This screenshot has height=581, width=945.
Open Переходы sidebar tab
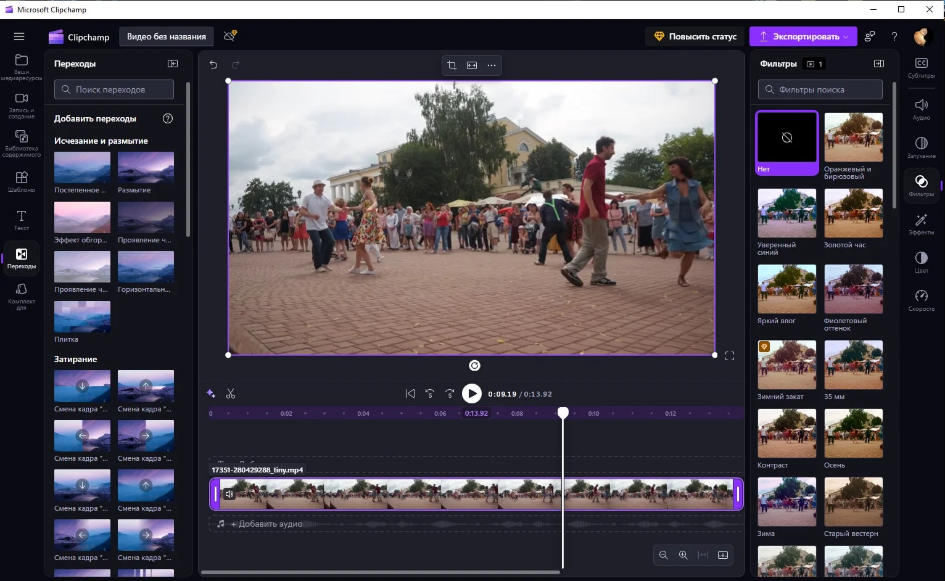tap(22, 258)
